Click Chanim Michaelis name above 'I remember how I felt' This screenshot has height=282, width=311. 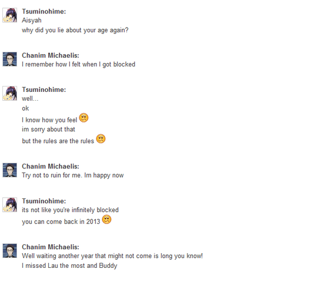coord(51,55)
